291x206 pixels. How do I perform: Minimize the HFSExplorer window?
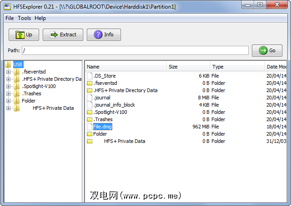tap(248, 5)
